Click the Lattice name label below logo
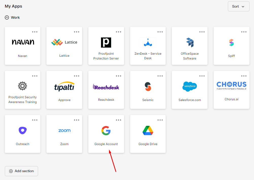 click(64, 56)
